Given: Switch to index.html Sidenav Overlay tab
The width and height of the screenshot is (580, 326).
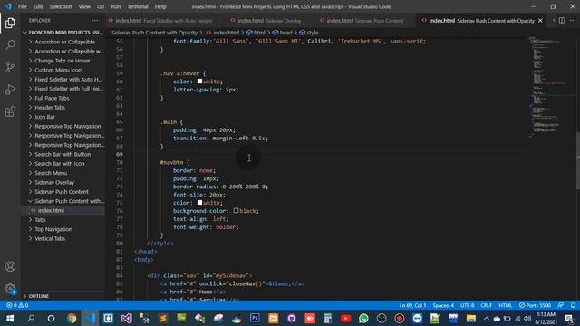Looking at the screenshot, I should click(268, 21).
